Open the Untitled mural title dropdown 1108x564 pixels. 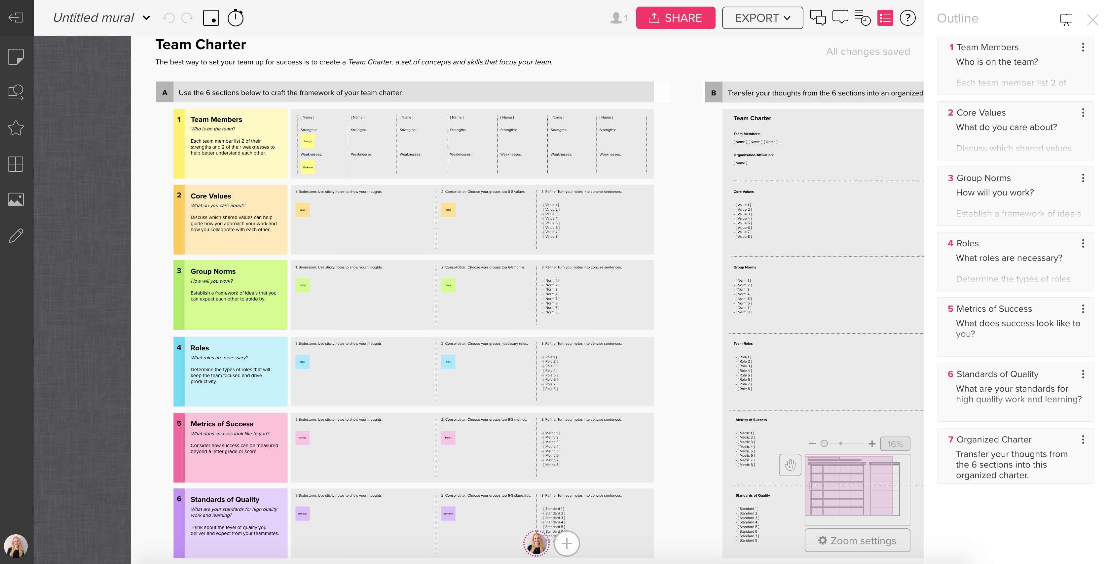(x=146, y=18)
